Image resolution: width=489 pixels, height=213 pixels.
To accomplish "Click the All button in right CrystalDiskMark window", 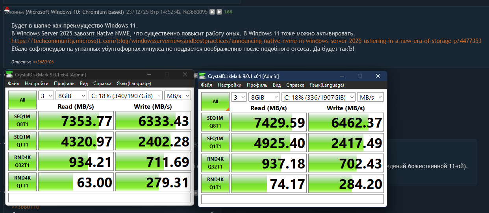I will [215, 102].
